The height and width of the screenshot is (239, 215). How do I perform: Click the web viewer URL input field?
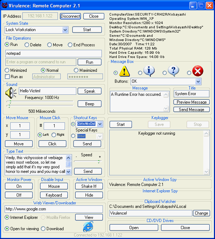[54, 209]
